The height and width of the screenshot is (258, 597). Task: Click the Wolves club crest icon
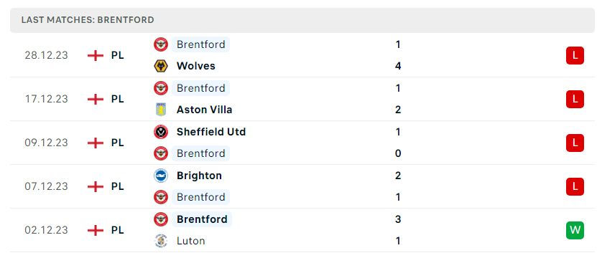pos(161,66)
